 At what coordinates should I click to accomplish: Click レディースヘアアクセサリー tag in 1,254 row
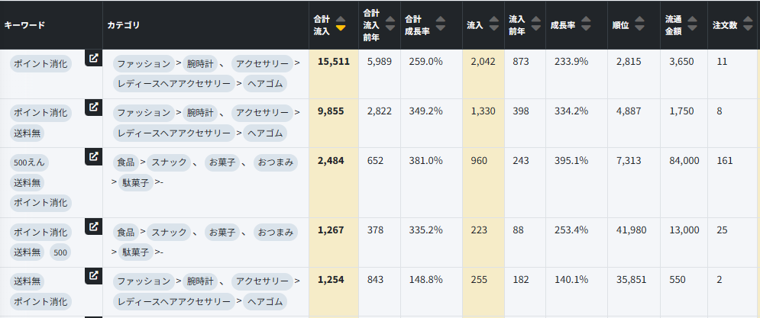174,302
